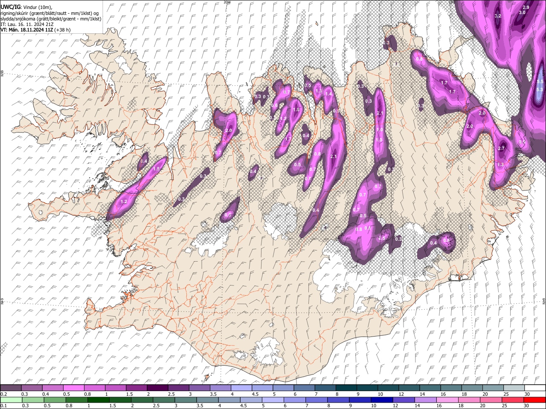
Task: Click the 'IT: Lau. 16. 11. 2024 21Z' line
Action: pyautogui.click(x=26, y=24)
